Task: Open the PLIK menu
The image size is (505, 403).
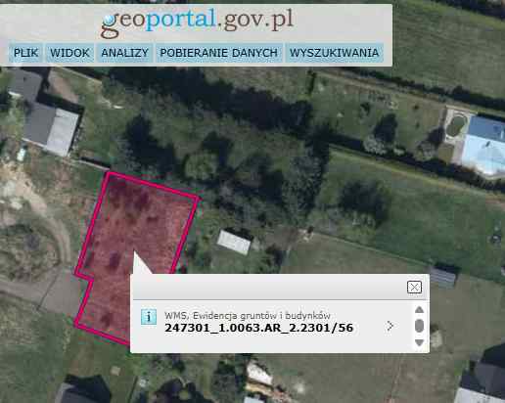Action: click(x=25, y=53)
